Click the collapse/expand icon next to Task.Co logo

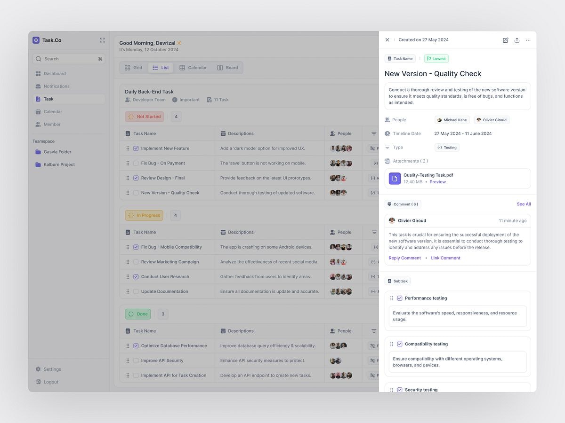pos(102,40)
